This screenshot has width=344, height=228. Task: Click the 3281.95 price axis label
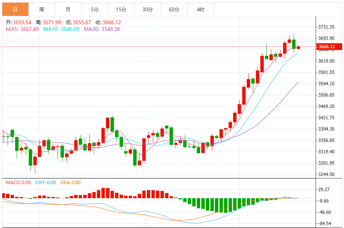click(327, 163)
